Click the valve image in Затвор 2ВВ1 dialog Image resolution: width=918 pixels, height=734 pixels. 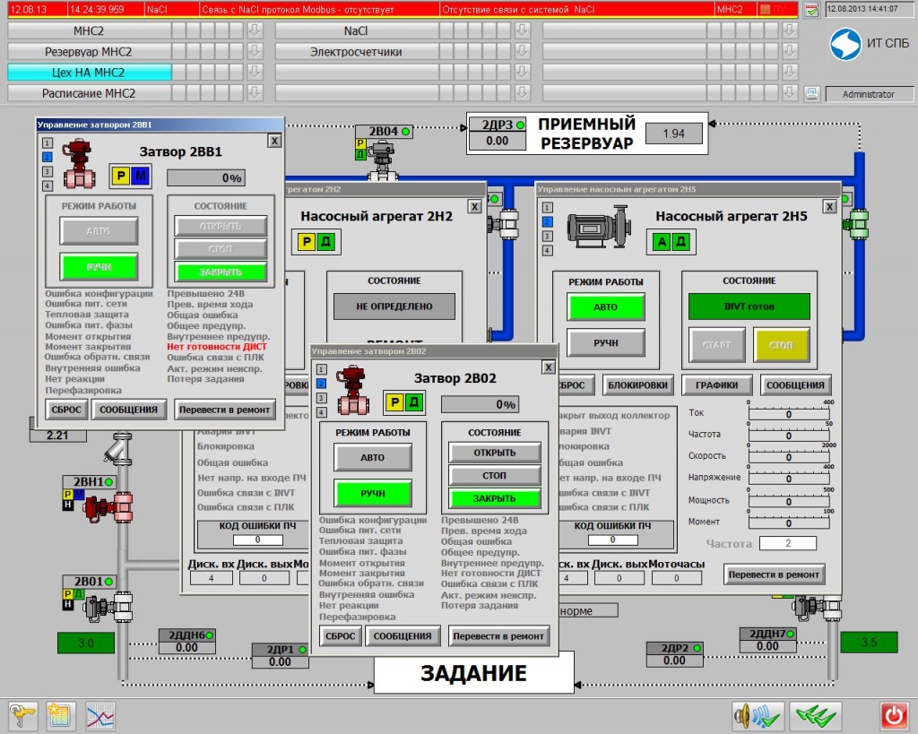click(x=79, y=163)
